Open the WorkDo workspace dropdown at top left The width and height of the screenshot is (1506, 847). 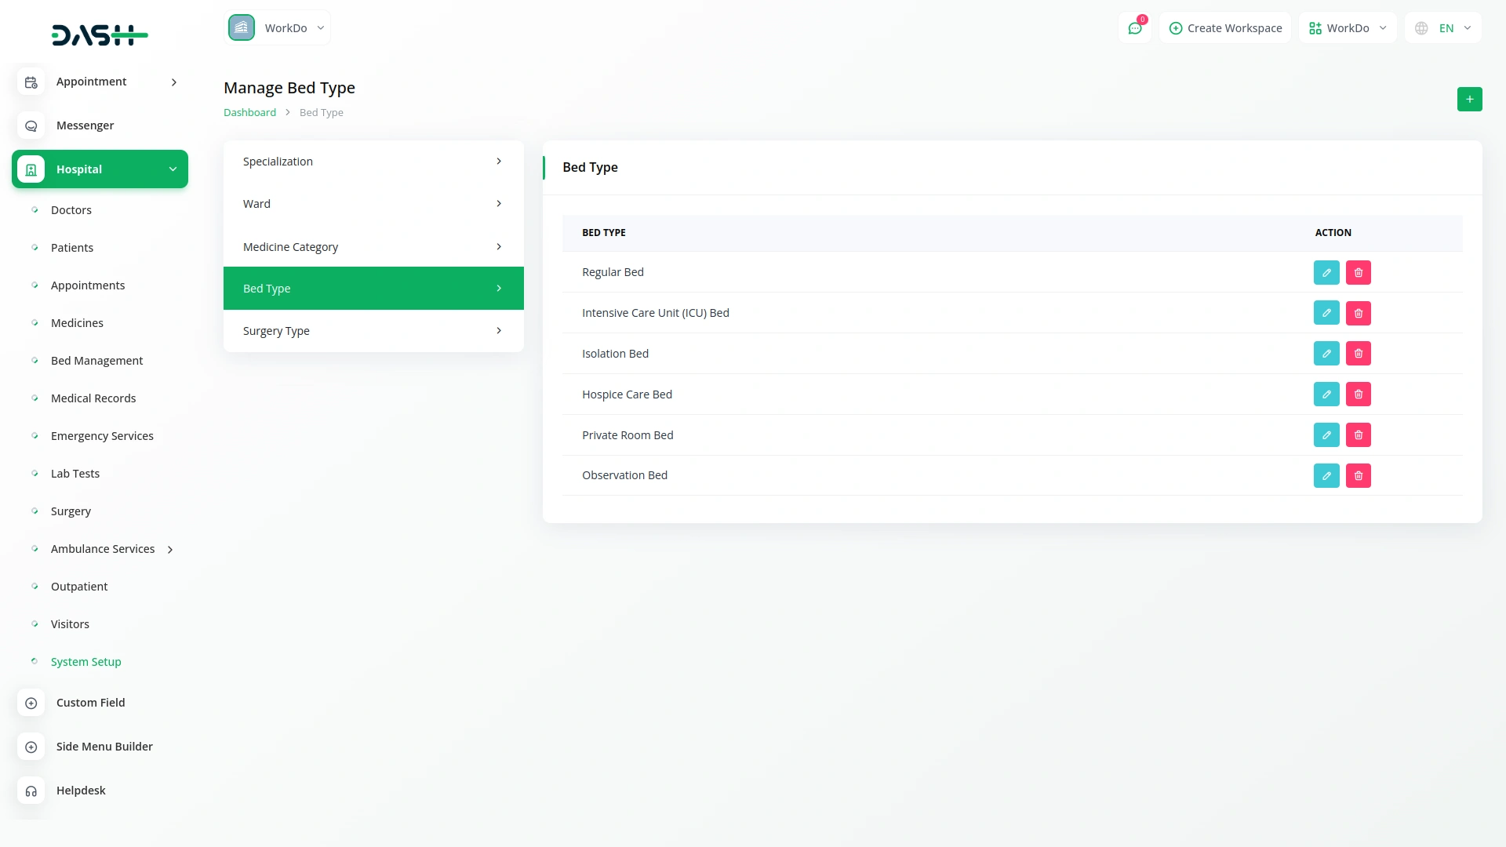pos(278,27)
